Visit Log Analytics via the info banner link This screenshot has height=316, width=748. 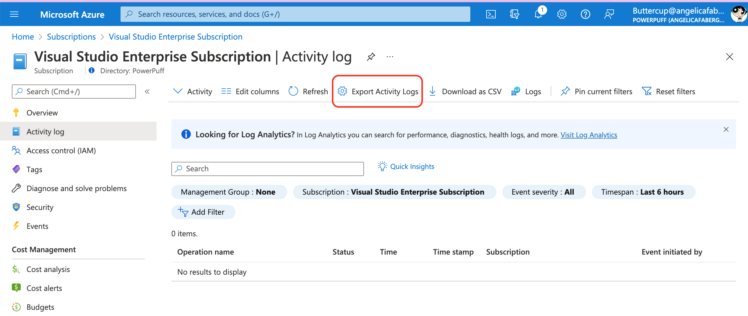(x=588, y=135)
